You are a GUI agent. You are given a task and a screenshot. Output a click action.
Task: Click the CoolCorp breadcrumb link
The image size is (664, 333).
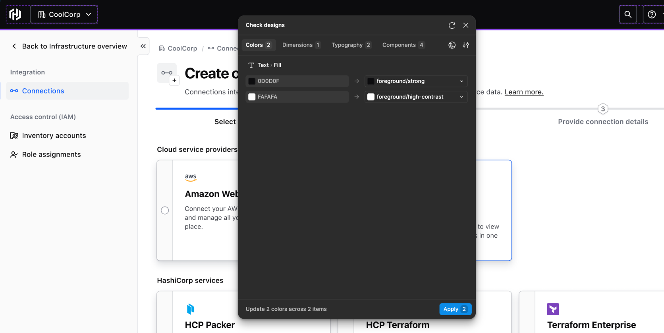(178, 48)
